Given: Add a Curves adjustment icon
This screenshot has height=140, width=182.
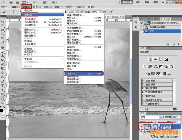Looking at the screenshot, I should coord(161,59).
